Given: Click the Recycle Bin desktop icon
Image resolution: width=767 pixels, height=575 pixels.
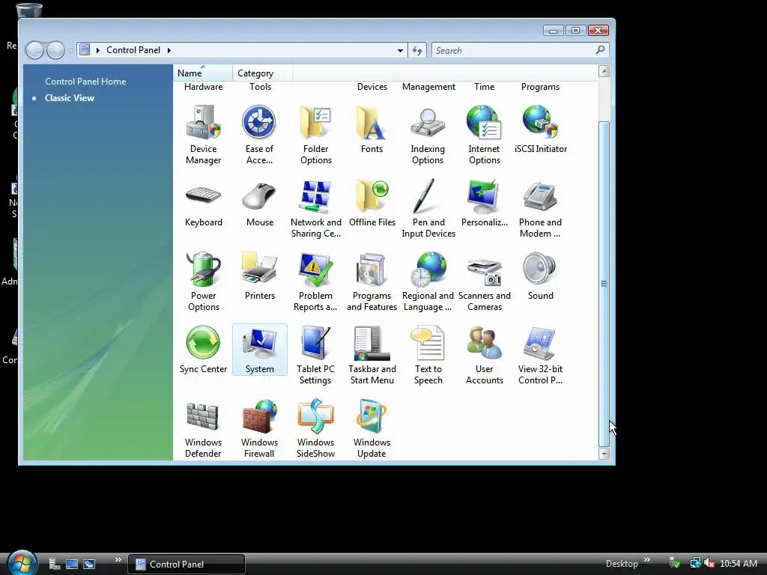Looking at the screenshot, I should click(x=28, y=10).
